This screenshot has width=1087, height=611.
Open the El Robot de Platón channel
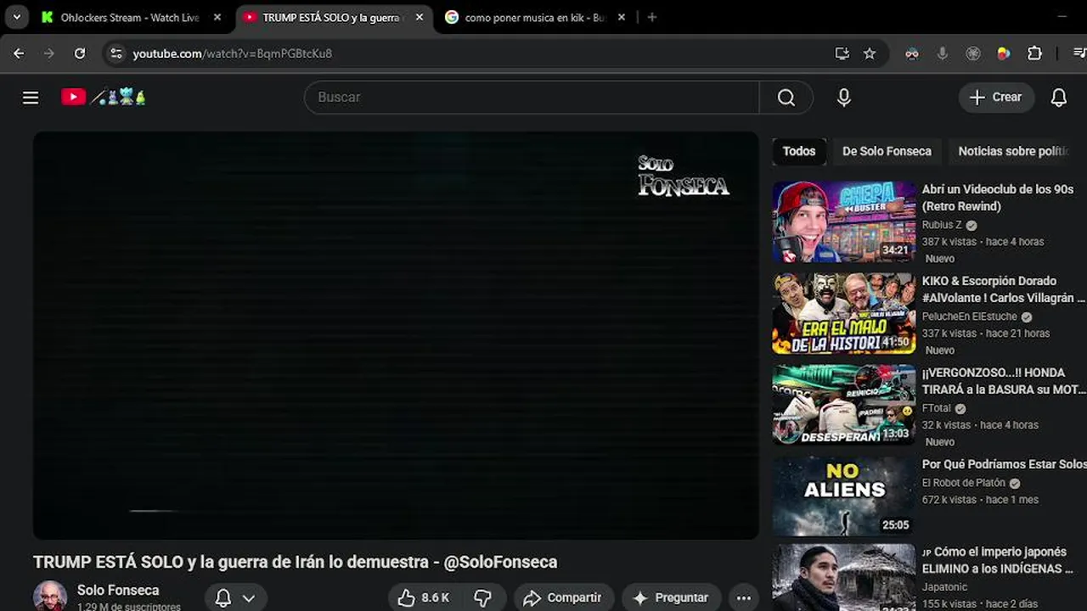pyautogui.click(x=963, y=483)
